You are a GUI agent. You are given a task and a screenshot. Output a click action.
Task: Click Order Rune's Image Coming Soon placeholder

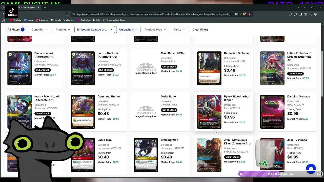pos(146,112)
